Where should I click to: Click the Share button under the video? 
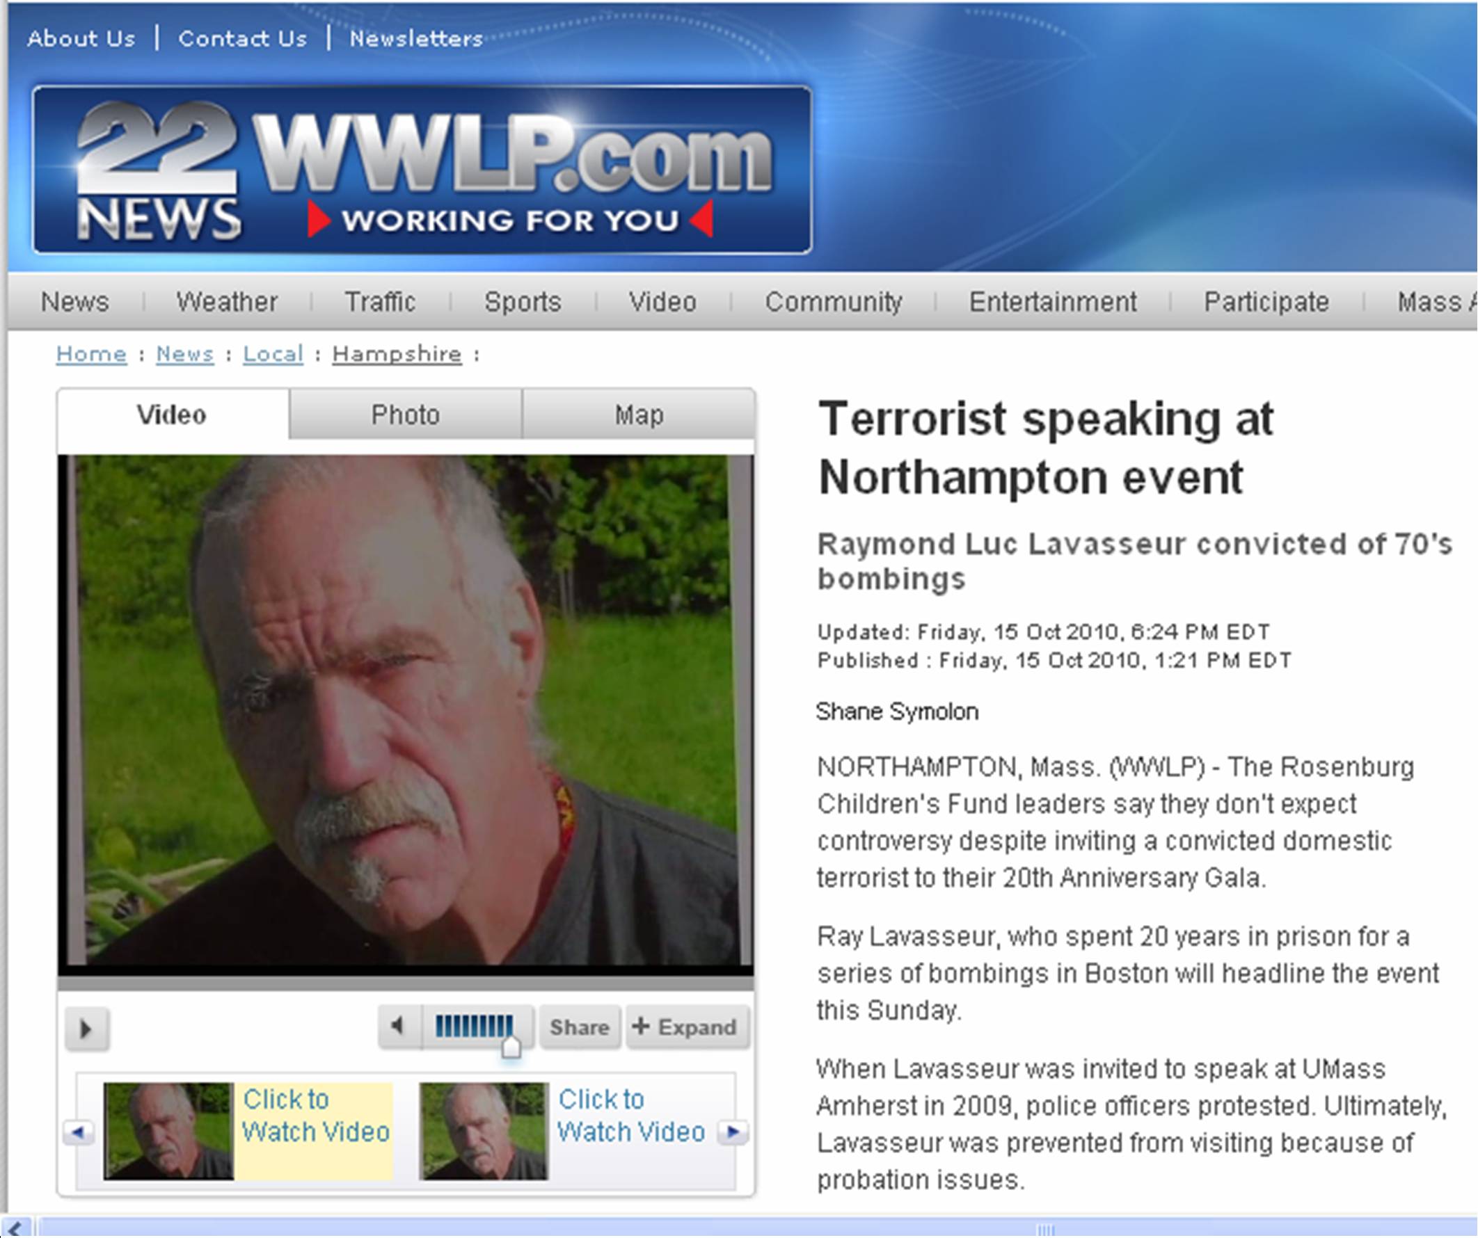(579, 1027)
